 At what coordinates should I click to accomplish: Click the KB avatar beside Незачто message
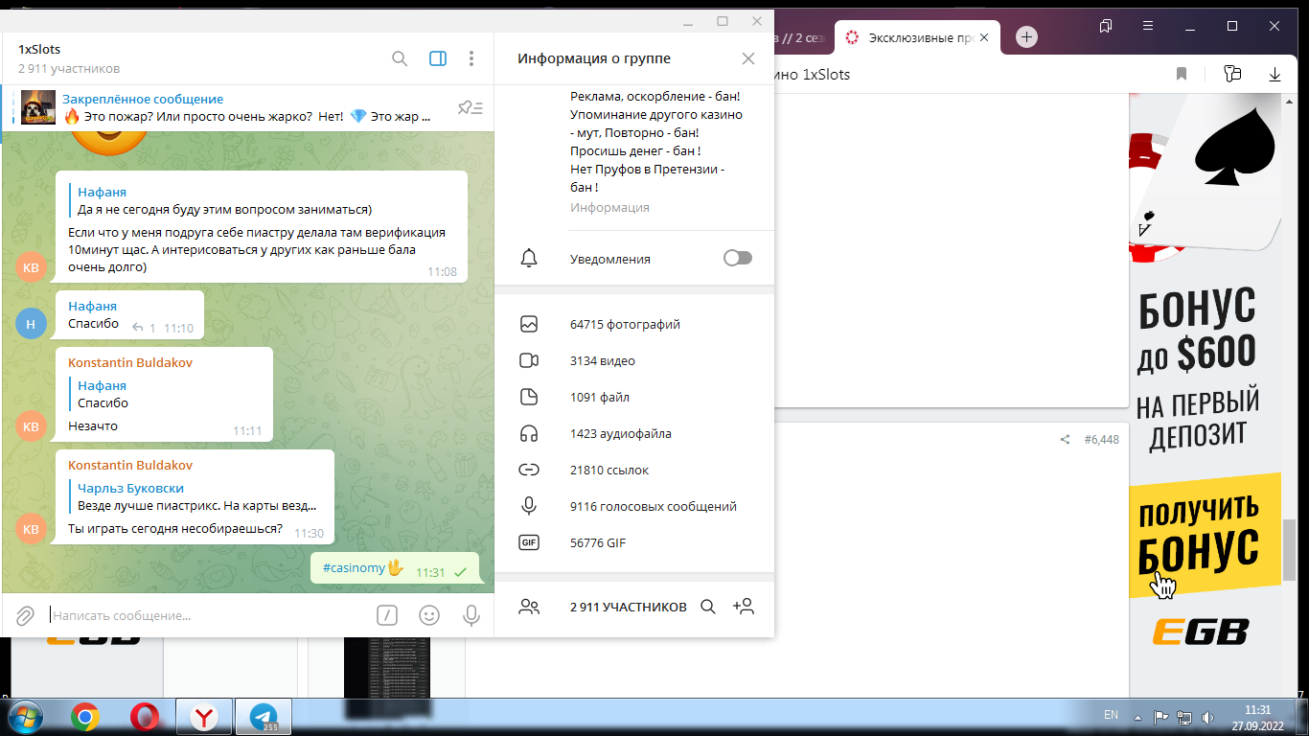pyautogui.click(x=31, y=425)
